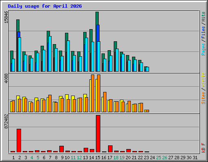
Task: Click the red KB bar for day 9
Action: pyautogui.click(x=62, y=149)
